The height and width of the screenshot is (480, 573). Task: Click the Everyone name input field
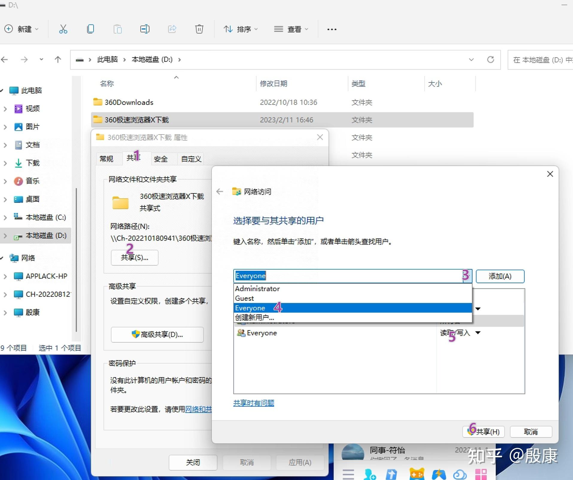tap(348, 276)
